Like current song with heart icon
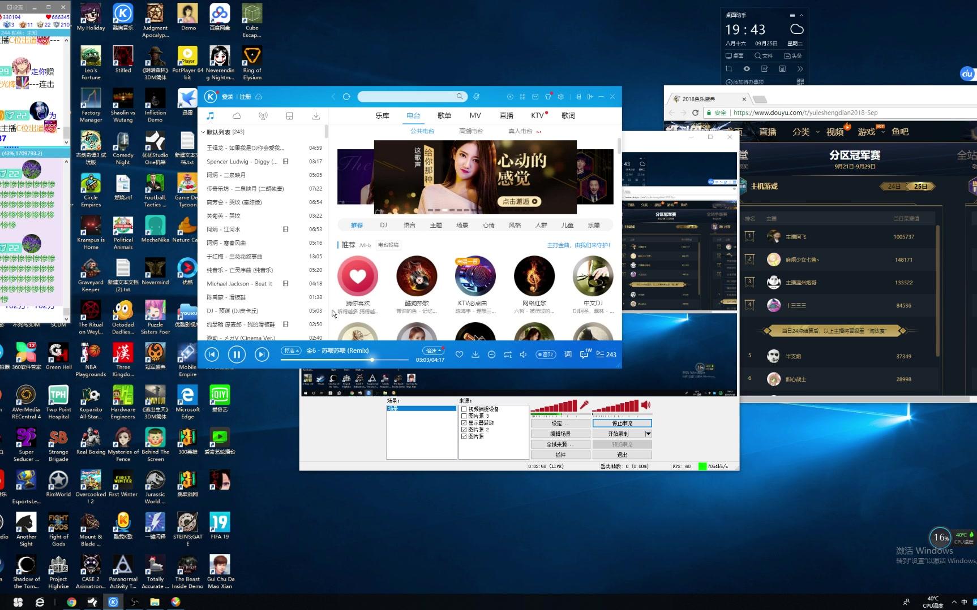Screen dimensions: 977x610 tap(459, 354)
